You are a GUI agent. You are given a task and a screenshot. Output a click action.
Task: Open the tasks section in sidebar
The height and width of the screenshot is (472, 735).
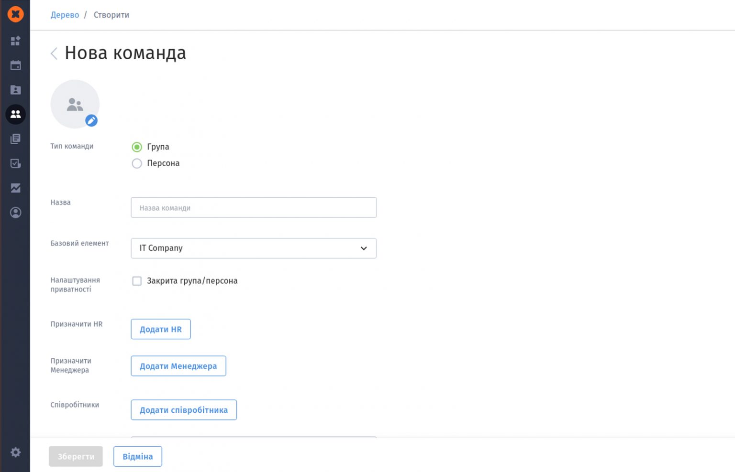[x=15, y=163]
